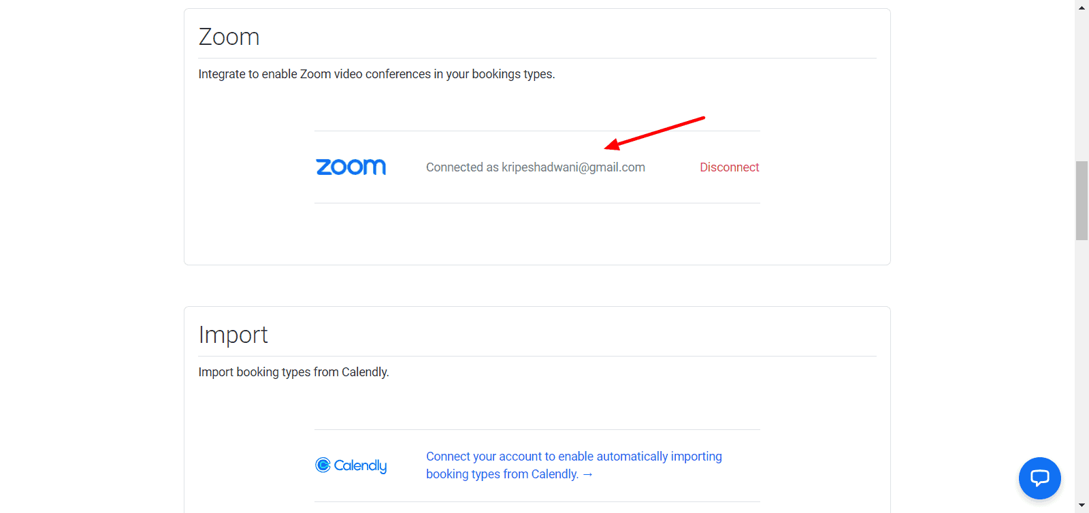1089x513 pixels.
Task: Click the blue Zoom logo
Action: click(x=351, y=167)
